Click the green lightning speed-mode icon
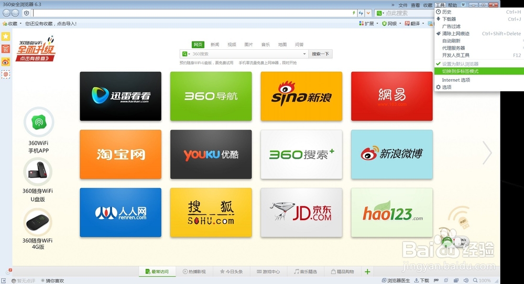 pyautogui.click(x=354, y=13)
